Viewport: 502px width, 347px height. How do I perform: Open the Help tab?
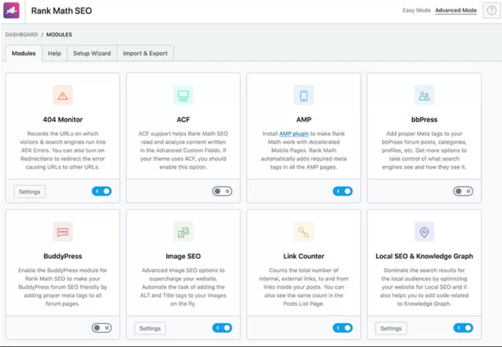54,53
